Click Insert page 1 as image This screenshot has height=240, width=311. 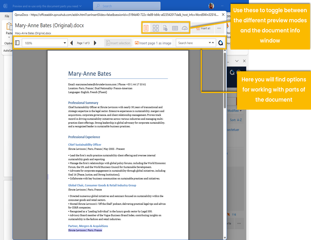pyautogui.click(x=153, y=43)
